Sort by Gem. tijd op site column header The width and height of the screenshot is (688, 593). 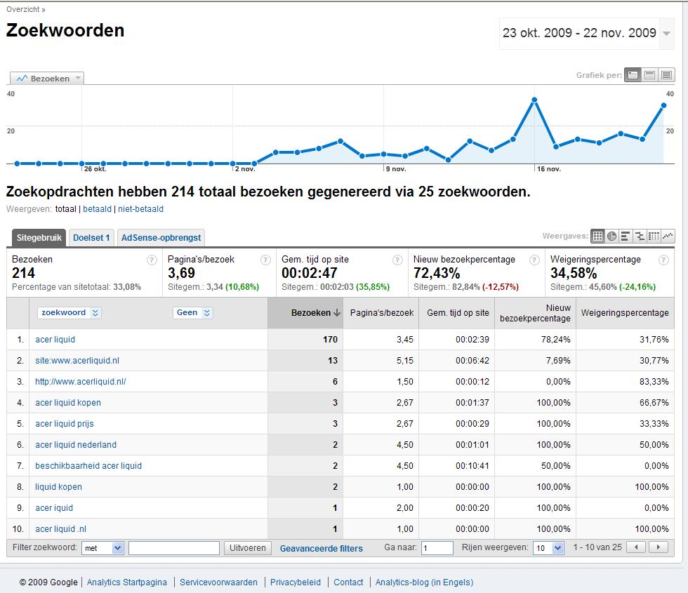coord(458,313)
